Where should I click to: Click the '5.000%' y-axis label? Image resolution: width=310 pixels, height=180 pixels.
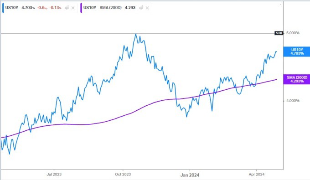[293, 33]
